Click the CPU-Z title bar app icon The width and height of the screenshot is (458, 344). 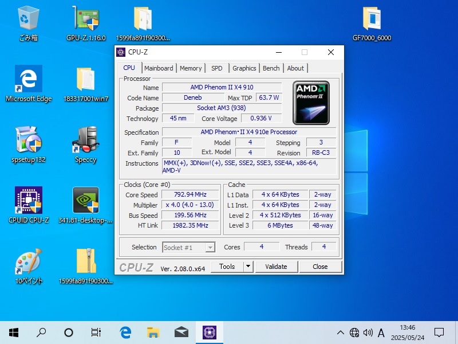[121, 52]
